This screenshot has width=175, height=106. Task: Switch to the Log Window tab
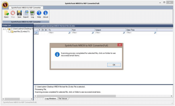(x=51, y=99)
